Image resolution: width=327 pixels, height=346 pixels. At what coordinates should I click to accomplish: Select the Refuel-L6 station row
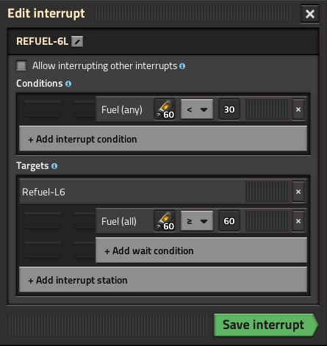132,192
